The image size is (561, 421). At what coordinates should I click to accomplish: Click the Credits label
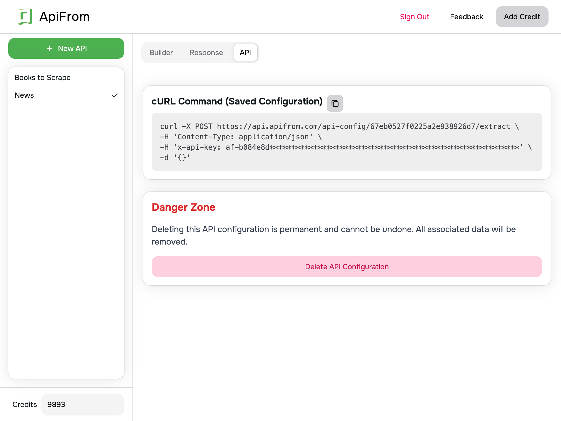click(x=25, y=404)
